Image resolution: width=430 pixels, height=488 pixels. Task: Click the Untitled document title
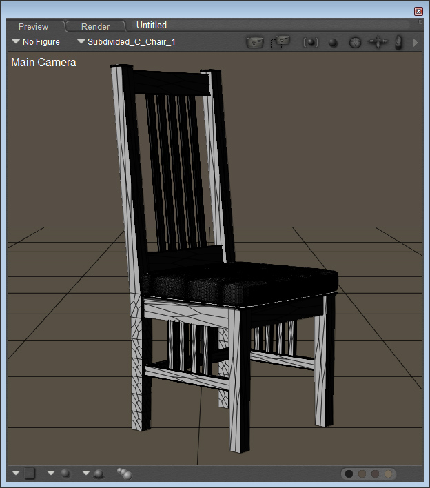pyautogui.click(x=152, y=26)
